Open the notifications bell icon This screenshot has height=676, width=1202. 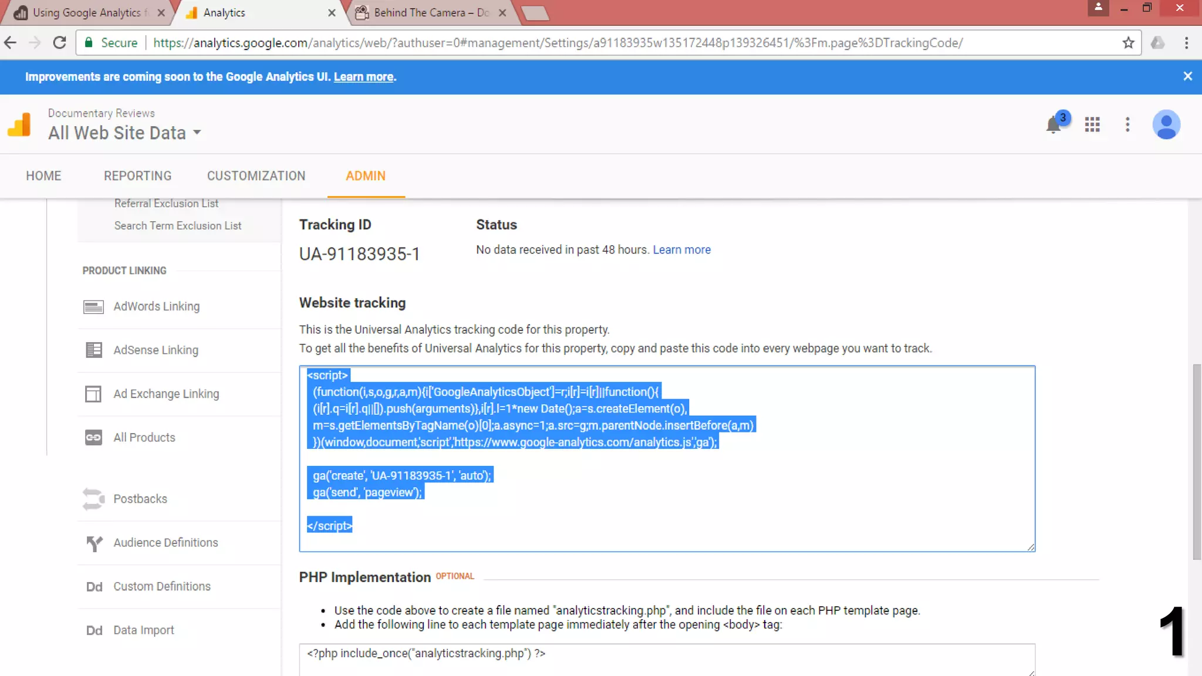(x=1054, y=125)
